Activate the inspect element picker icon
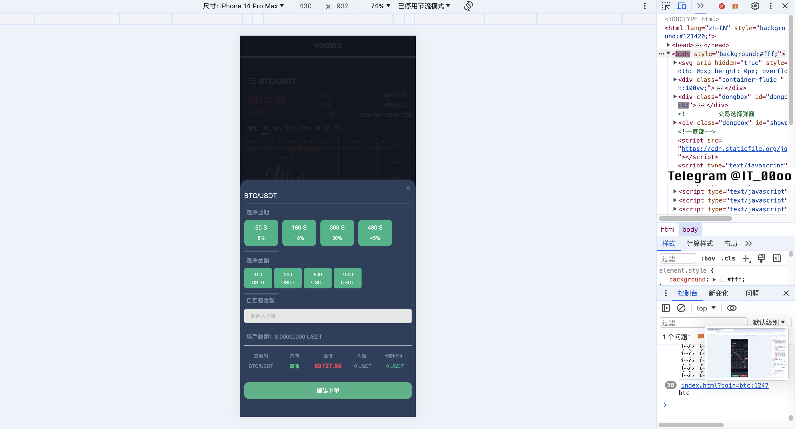795x429 pixels. coord(666,6)
